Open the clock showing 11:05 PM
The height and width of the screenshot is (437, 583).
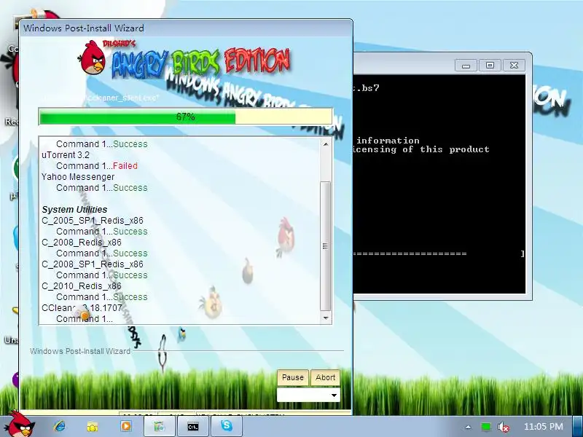pyautogui.click(x=544, y=427)
